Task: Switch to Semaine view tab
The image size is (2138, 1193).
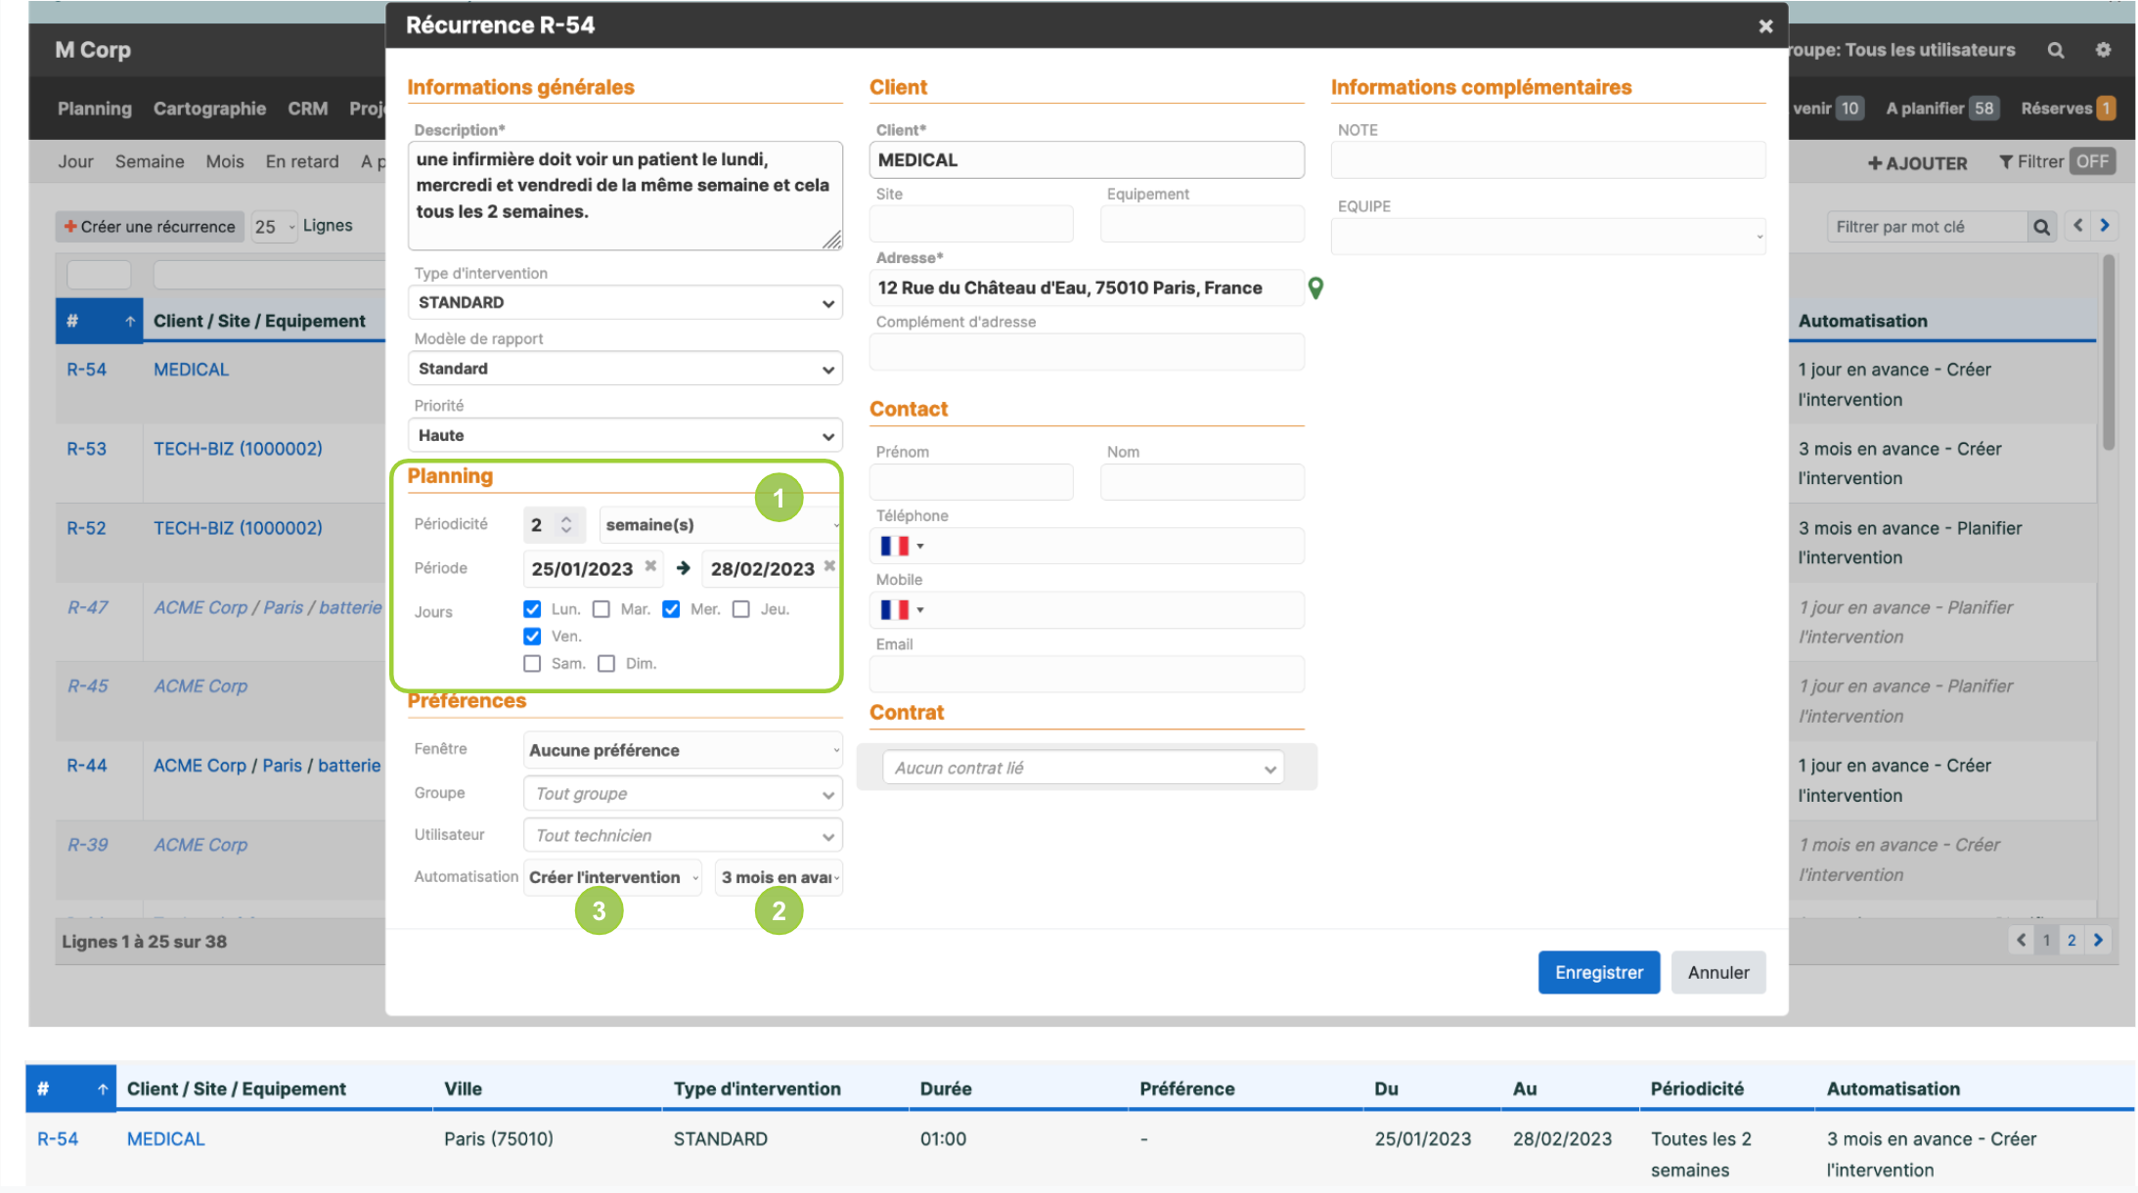Action: point(150,162)
